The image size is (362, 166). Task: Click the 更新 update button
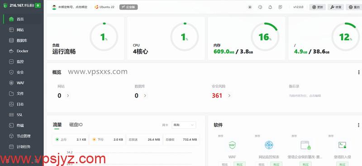click(x=318, y=7)
